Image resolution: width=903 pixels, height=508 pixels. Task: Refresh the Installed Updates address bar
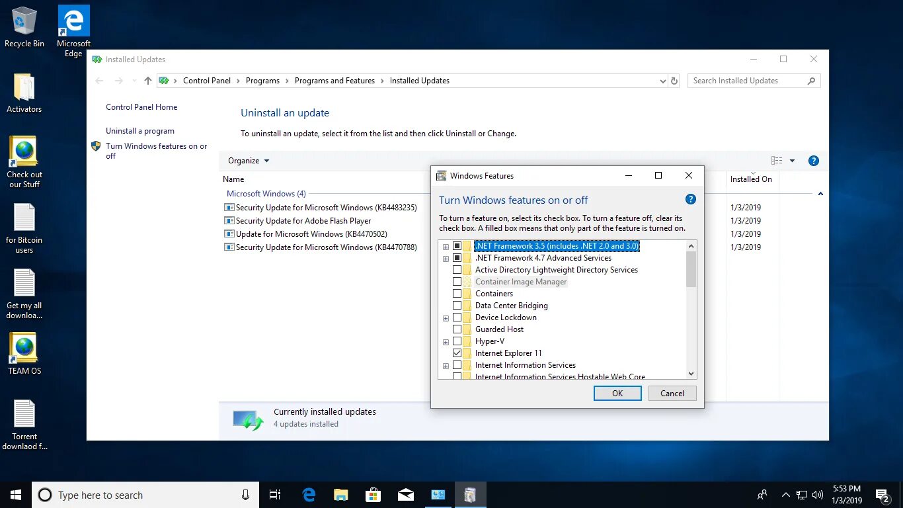pos(674,81)
